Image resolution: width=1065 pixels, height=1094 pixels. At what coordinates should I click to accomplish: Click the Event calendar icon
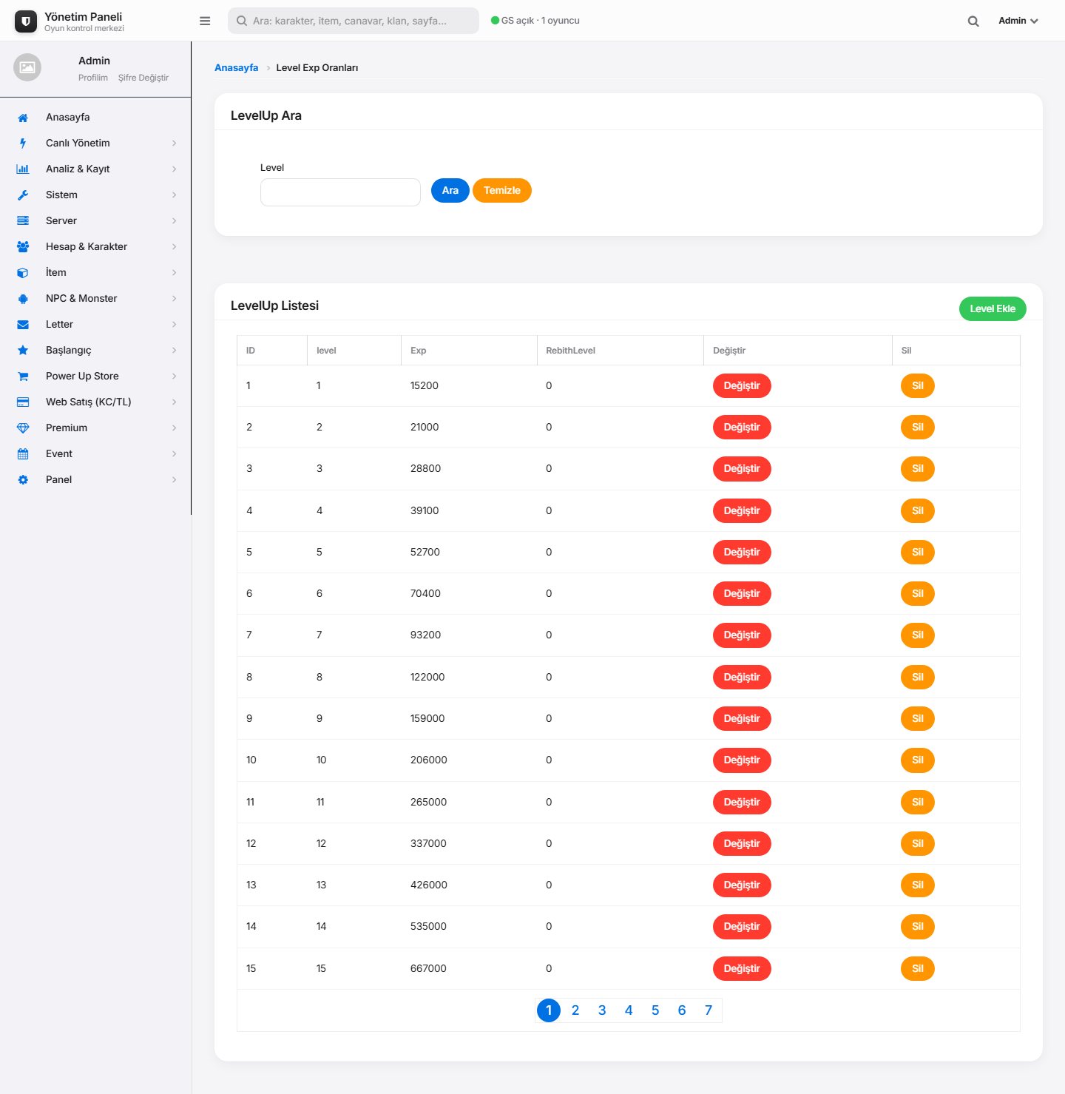tap(23, 454)
